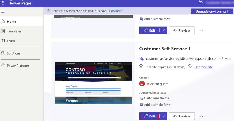Click the trial expiry info icon
Viewport: 234px width, 121px height.
tap(190, 66)
